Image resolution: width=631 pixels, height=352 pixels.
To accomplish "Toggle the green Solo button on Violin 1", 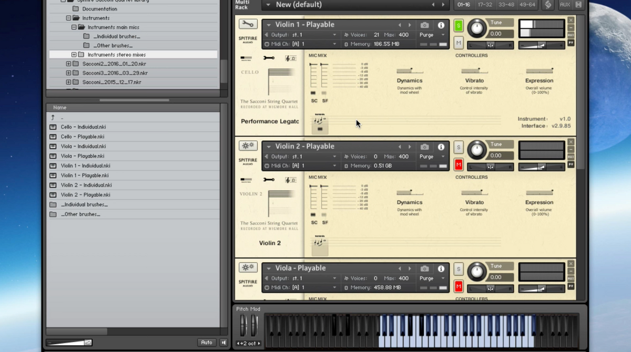I will pyautogui.click(x=459, y=26).
